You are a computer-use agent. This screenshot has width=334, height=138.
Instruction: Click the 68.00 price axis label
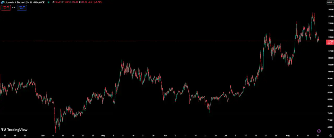tap(330, 127)
